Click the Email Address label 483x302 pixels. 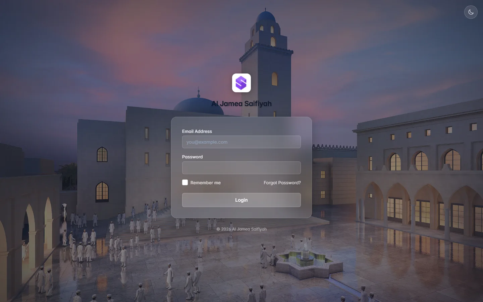pyautogui.click(x=197, y=131)
